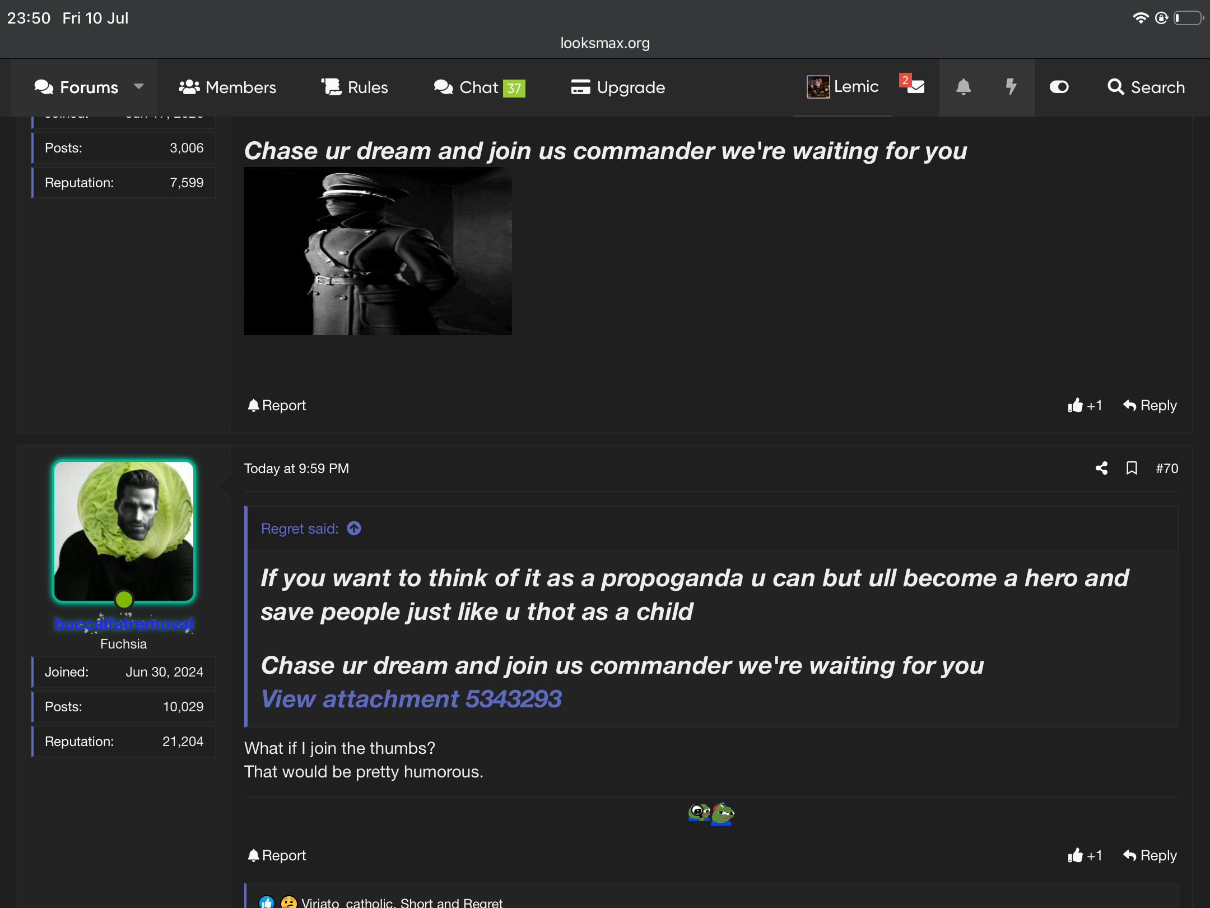Open the Lemic account menu
1210x908 pixels.
pos(843,87)
